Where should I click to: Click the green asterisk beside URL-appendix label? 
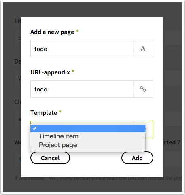[73, 71]
